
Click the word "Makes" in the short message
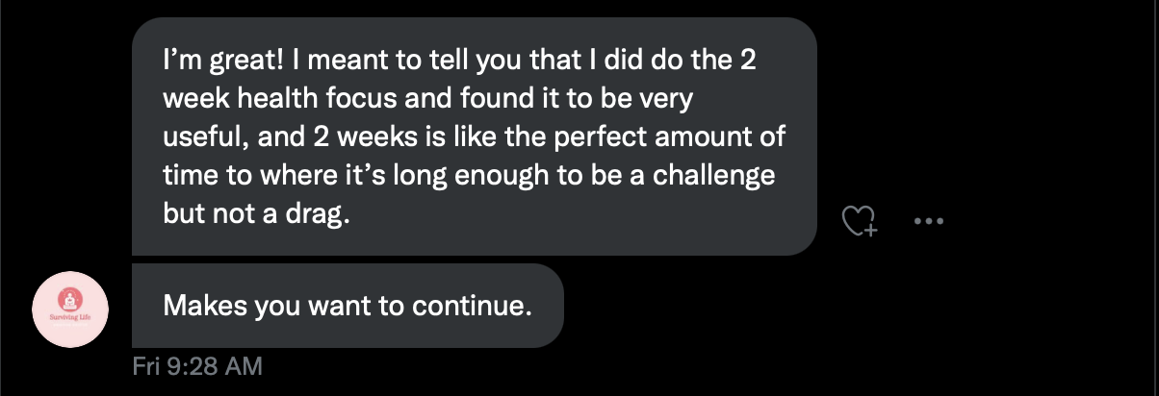194,307
